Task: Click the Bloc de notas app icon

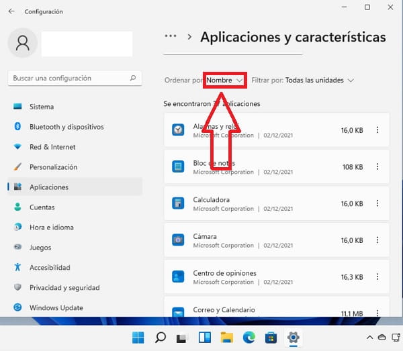Action: (x=178, y=166)
